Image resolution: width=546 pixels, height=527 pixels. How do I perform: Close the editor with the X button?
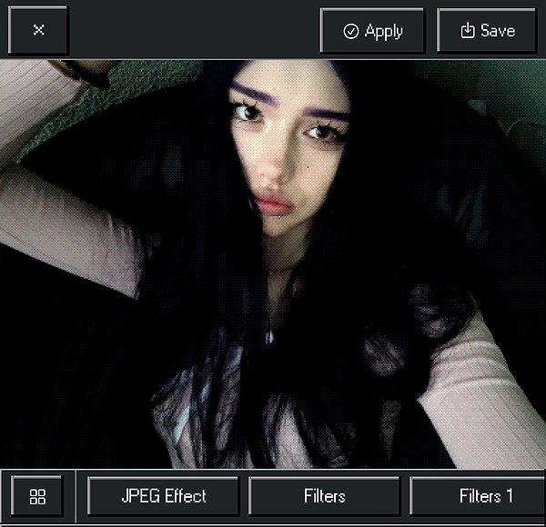(38, 30)
